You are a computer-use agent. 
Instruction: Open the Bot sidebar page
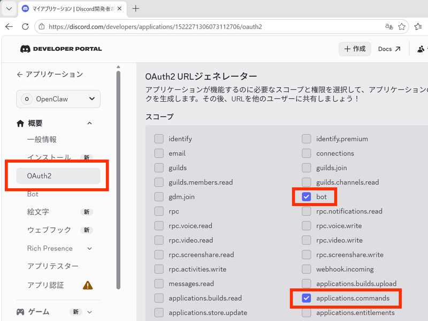(33, 194)
